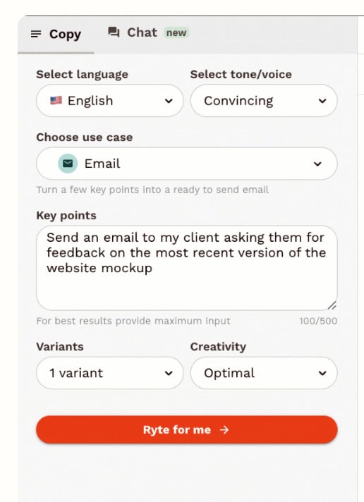Open the 1 variant dropdown
This screenshot has width=364, height=502.
coord(110,373)
